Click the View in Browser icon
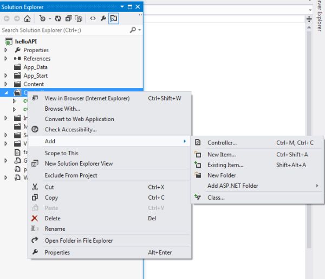The image size is (325, 279). 35,98
